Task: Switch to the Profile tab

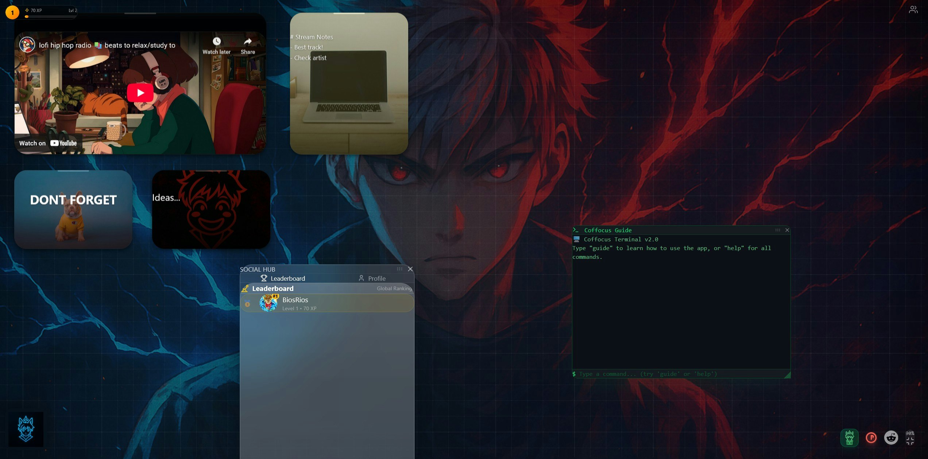Action: pos(372,279)
